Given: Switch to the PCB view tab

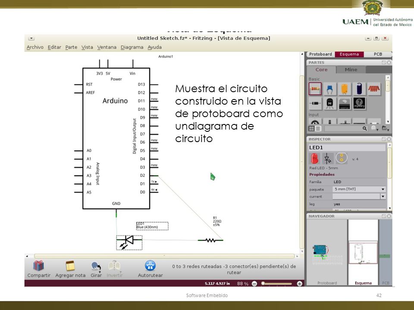Looking at the screenshot, I should pyautogui.click(x=378, y=54).
